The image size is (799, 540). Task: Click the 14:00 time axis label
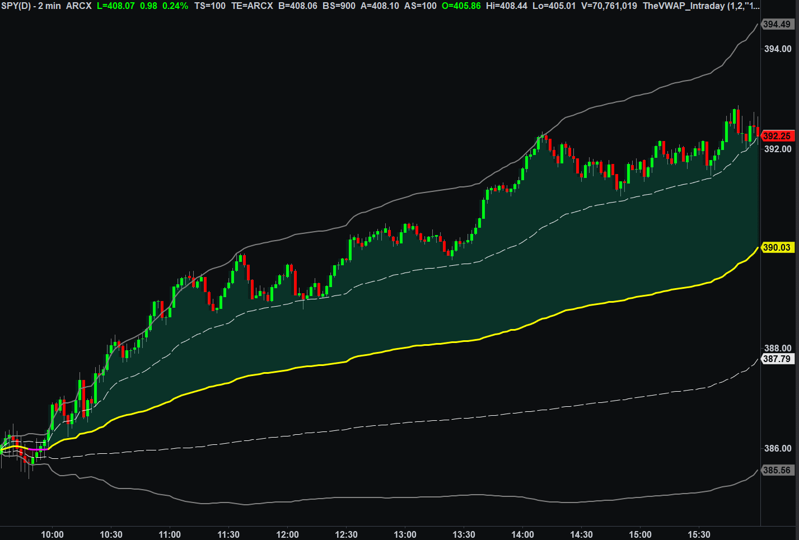point(522,534)
